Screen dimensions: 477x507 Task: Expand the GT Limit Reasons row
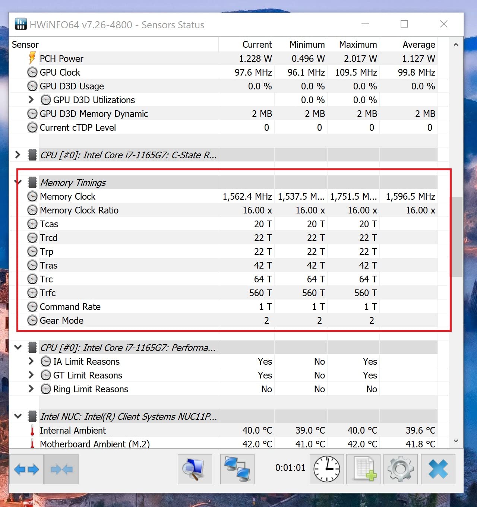[x=31, y=375]
